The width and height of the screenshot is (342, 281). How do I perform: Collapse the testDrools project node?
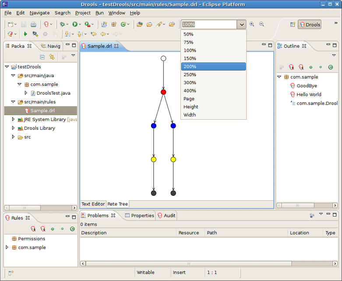[7, 67]
